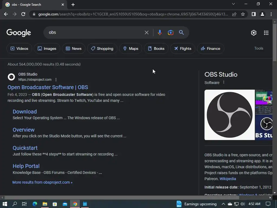The image size is (277, 208).
Task: Clear the search box text
Action: click(x=146, y=32)
